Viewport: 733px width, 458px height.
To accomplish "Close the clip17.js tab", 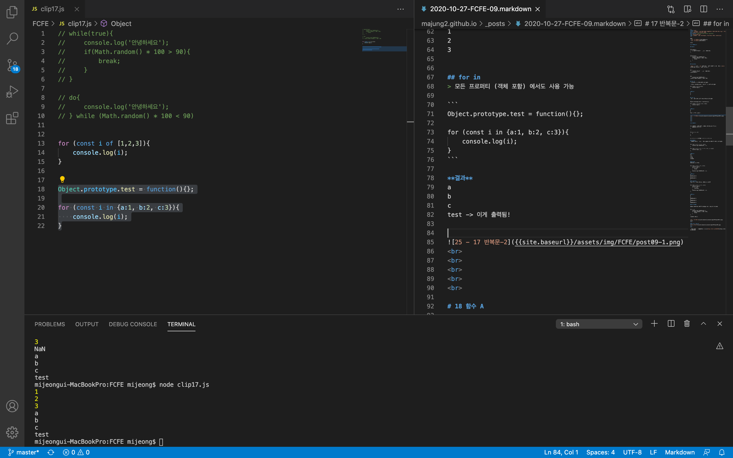I will point(77,9).
